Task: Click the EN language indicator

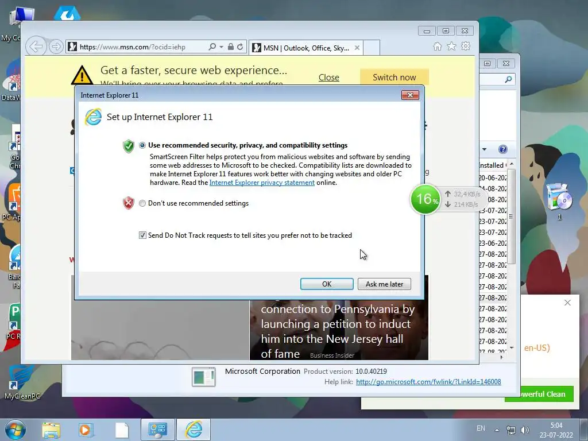Action: 481,428
